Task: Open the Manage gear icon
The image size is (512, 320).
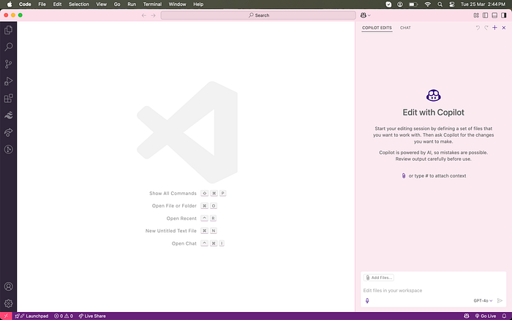Action: (9, 303)
